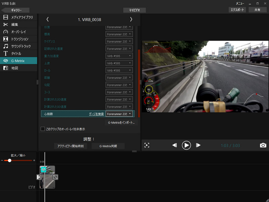Click the film strip media library icon
This screenshot has width=269, height=202.
pos(6,17)
